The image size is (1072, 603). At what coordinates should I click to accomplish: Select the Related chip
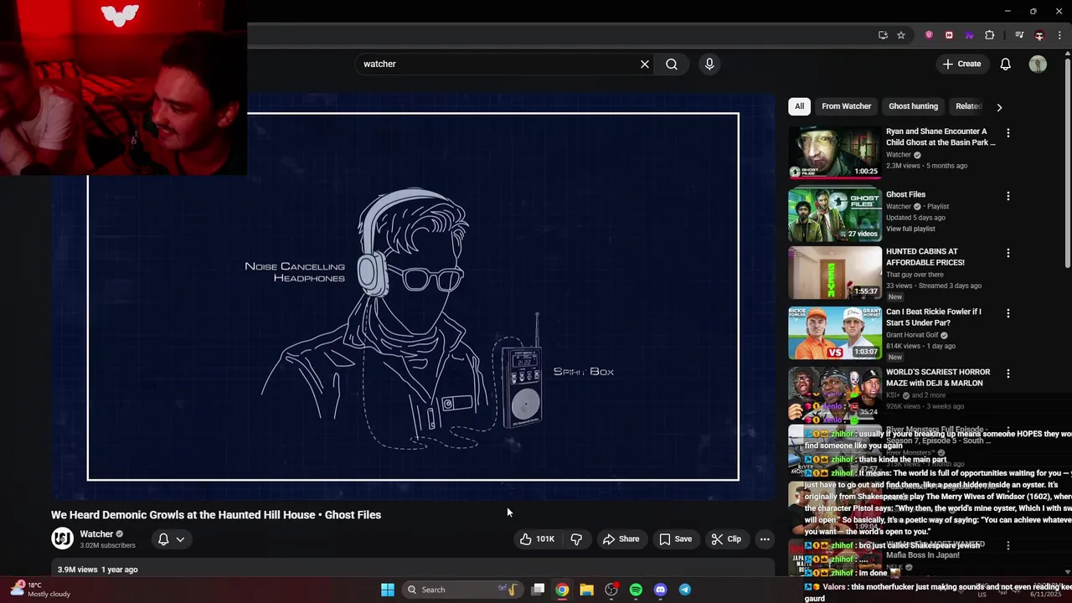(968, 106)
